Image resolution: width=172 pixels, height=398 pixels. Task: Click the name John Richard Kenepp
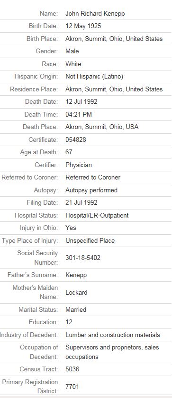(95, 13)
